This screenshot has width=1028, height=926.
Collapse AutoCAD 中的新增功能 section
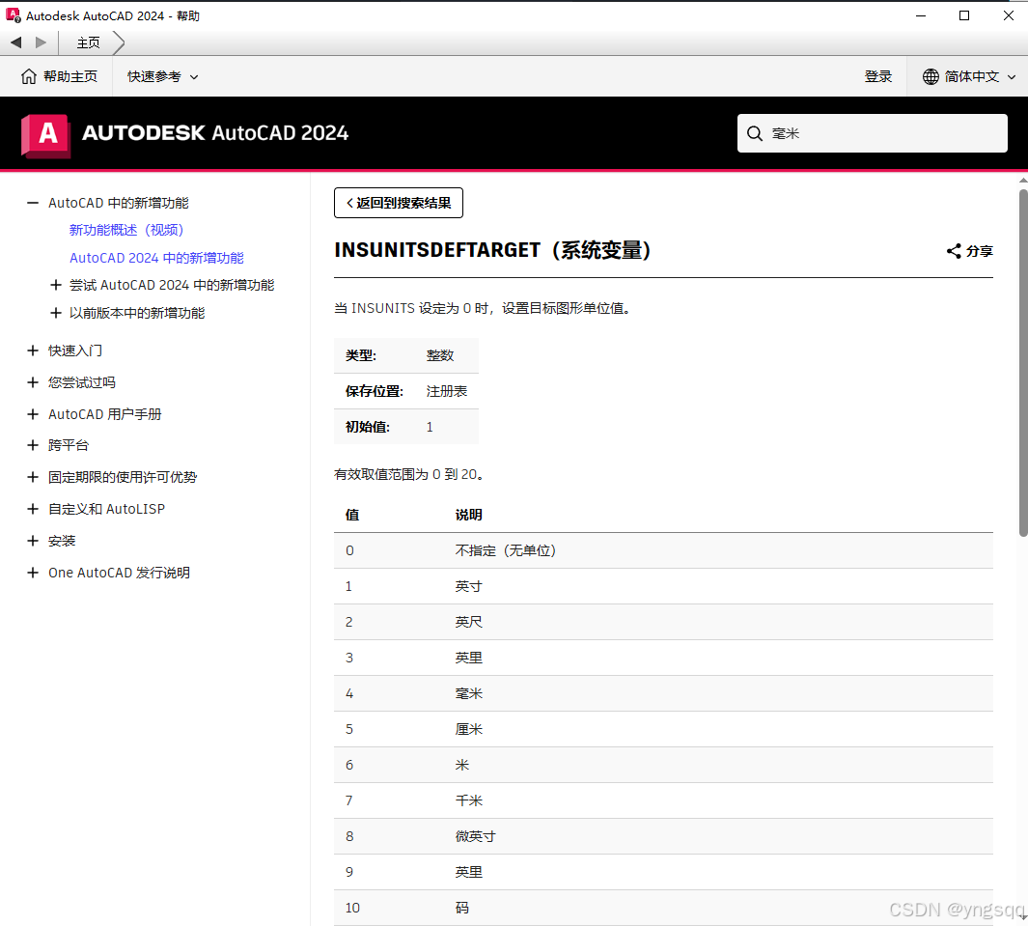[33, 204]
